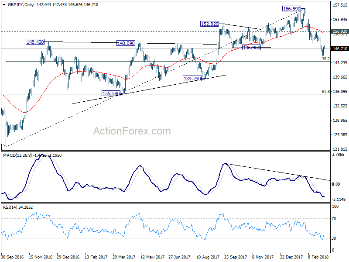Click the 38.2 Fibonacci level label
Viewport: 349px width, 262px height.
tap(325, 59)
